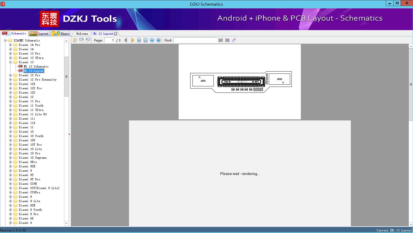Click the XIAOMI Schematic root folder icon

point(10,40)
